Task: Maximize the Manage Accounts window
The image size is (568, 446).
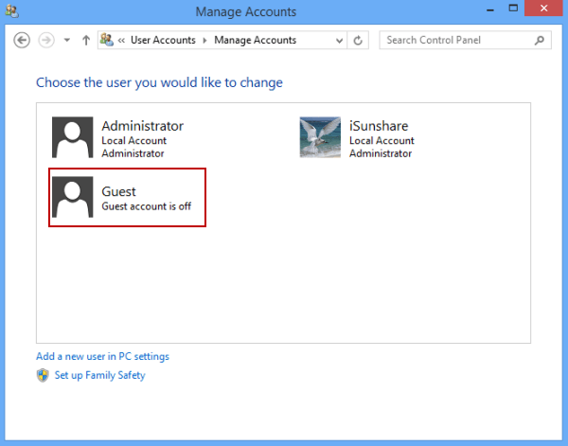Action: point(513,8)
